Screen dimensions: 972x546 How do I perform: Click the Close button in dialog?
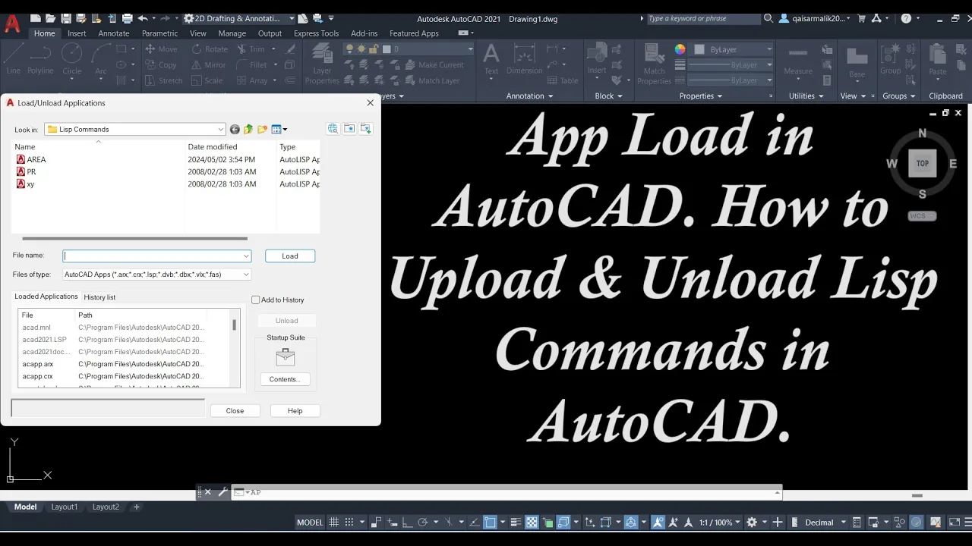point(235,411)
